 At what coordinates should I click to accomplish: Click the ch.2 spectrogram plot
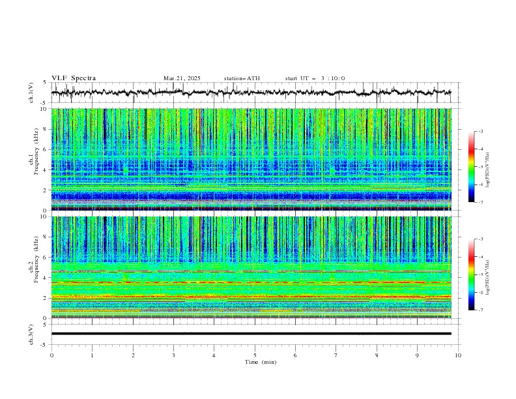[251, 267]
